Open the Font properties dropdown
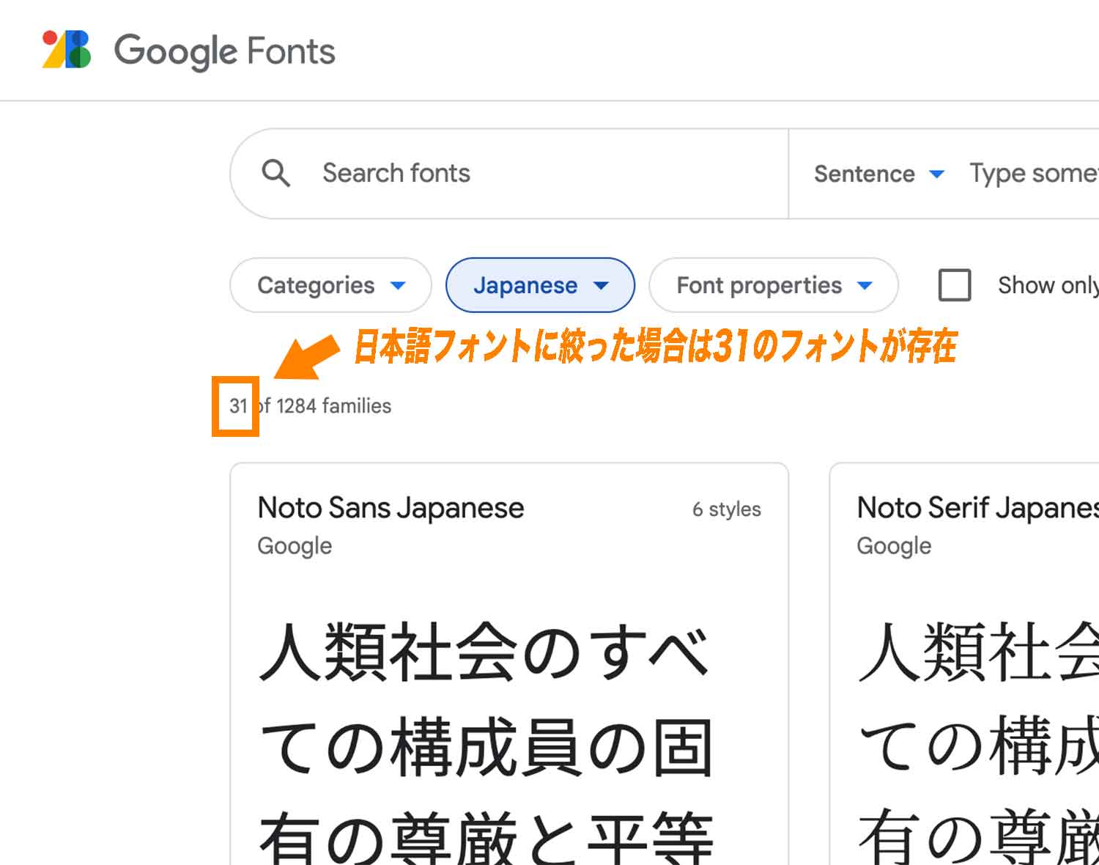The height and width of the screenshot is (865, 1099). (773, 285)
